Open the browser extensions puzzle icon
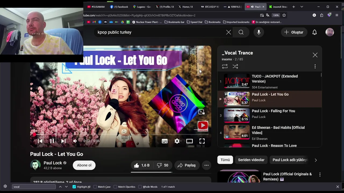Image resolution: width=344 pixels, height=193 pixels. click(321, 15)
